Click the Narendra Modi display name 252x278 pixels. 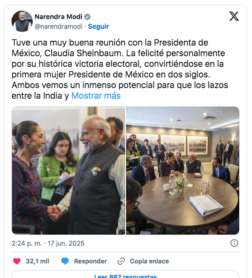click(x=58, y=17)
